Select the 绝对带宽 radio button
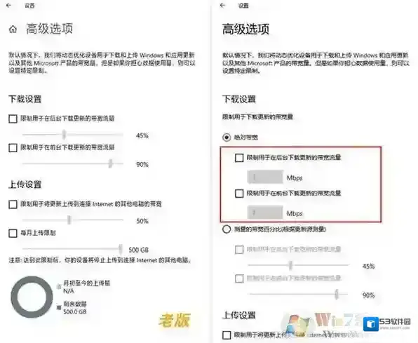This screenshot has width=418, height=343. click(227, 137)
